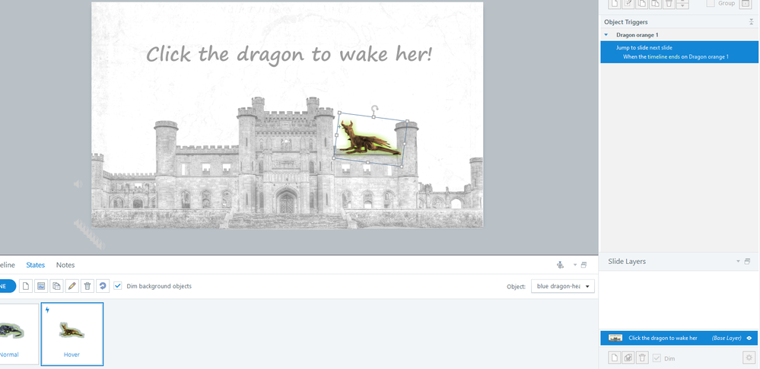Delete the selected trigger with trash icon
Screen dimensions: 760x369
click(x=669, y=3)
